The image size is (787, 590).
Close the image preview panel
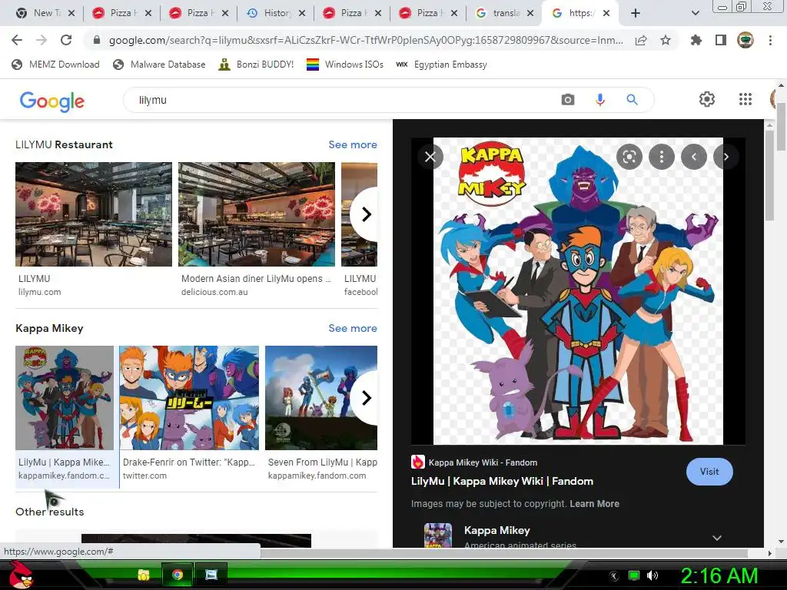[430, 157]
